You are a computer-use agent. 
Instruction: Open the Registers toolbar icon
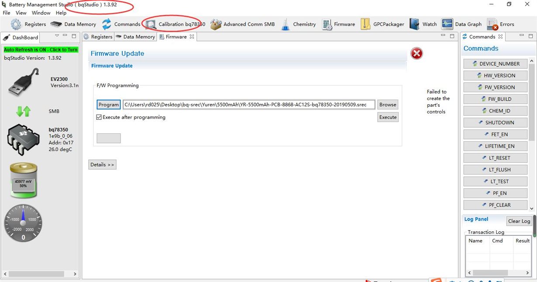[16, 24]
